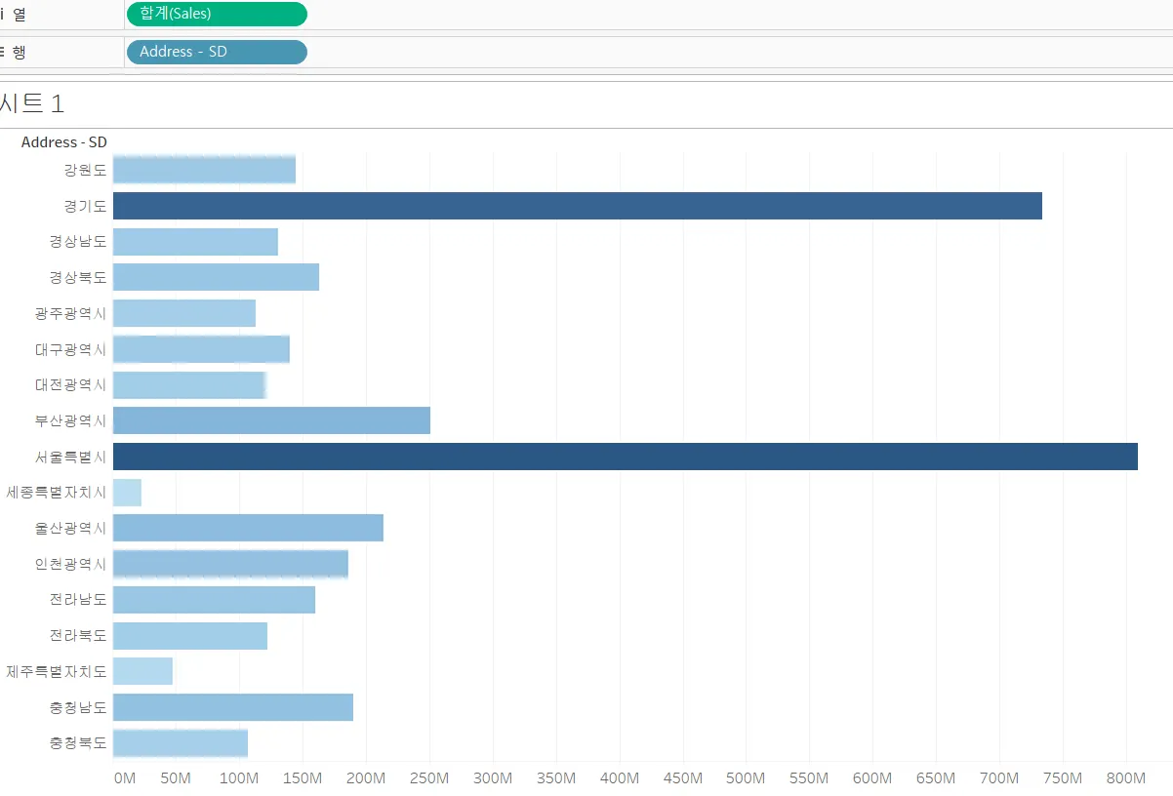This screenshot has height=796, width=1173.
Task: Click the 450M axis tick label
Action: point(683,778)
